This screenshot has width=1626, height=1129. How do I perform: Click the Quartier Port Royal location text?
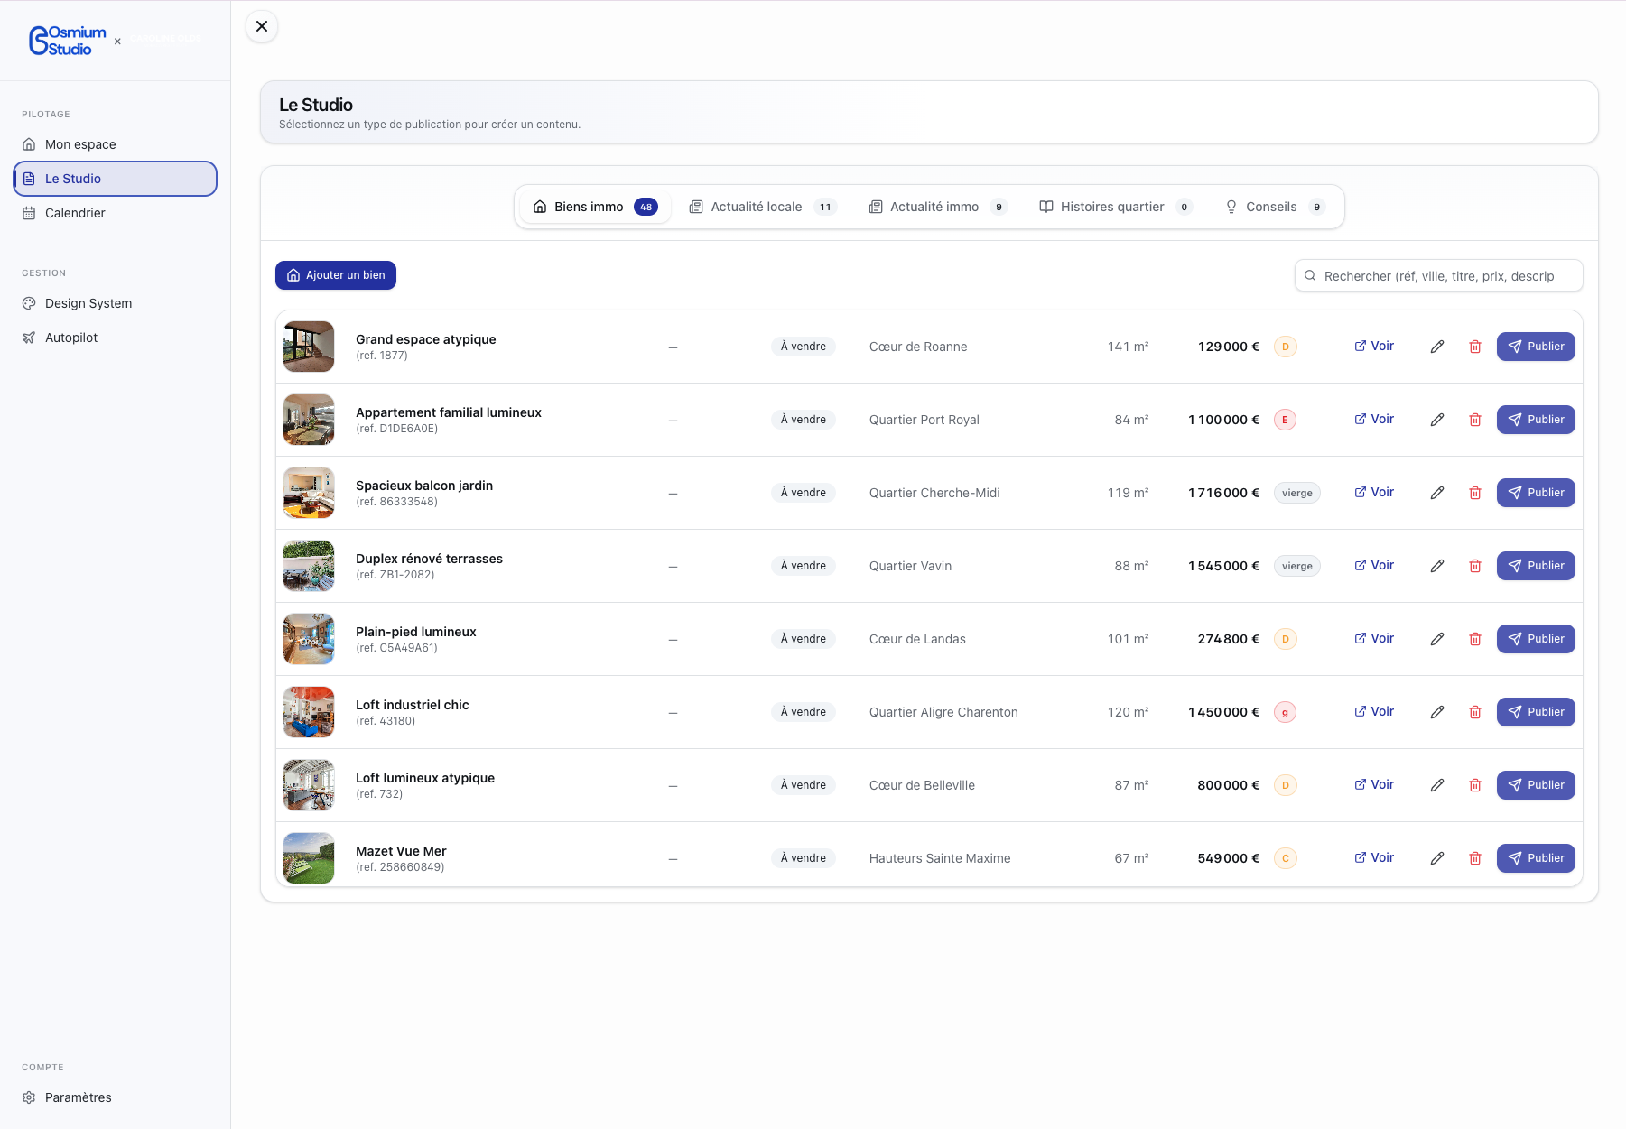(924, 420)
